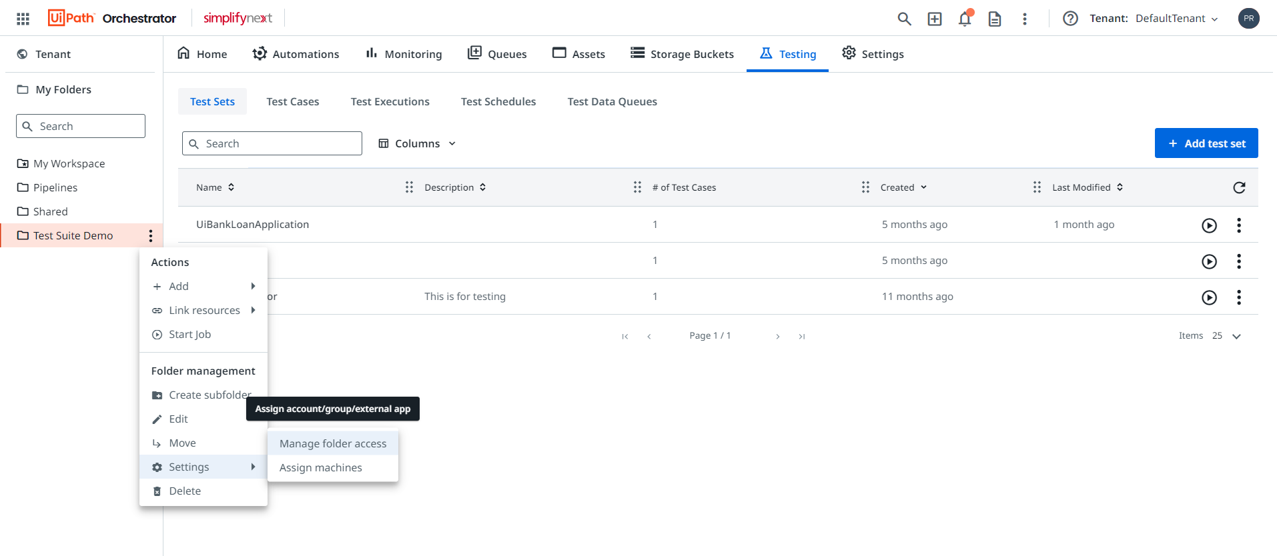Go to the Home tab
This screenshot has height=556, width=1277.
coord(202,54)
